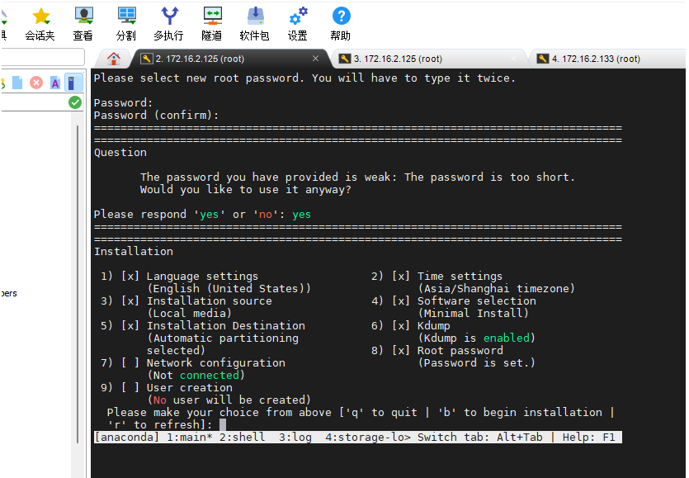689x478 pixels.
Task: Toggle the highlighted blue sidebar panel button
Action: (x=74, y=83)
